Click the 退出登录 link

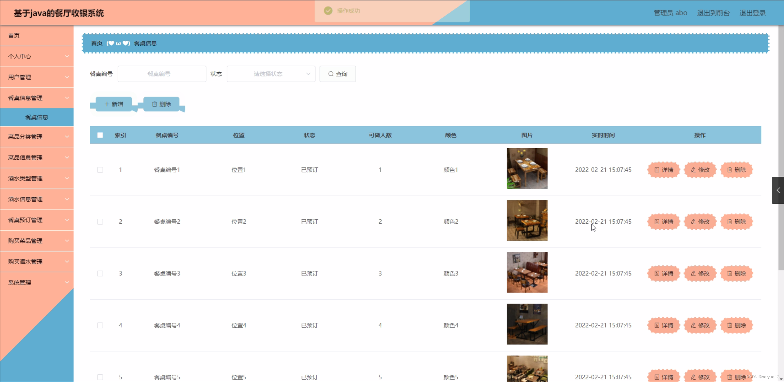[x=752, y=13]
